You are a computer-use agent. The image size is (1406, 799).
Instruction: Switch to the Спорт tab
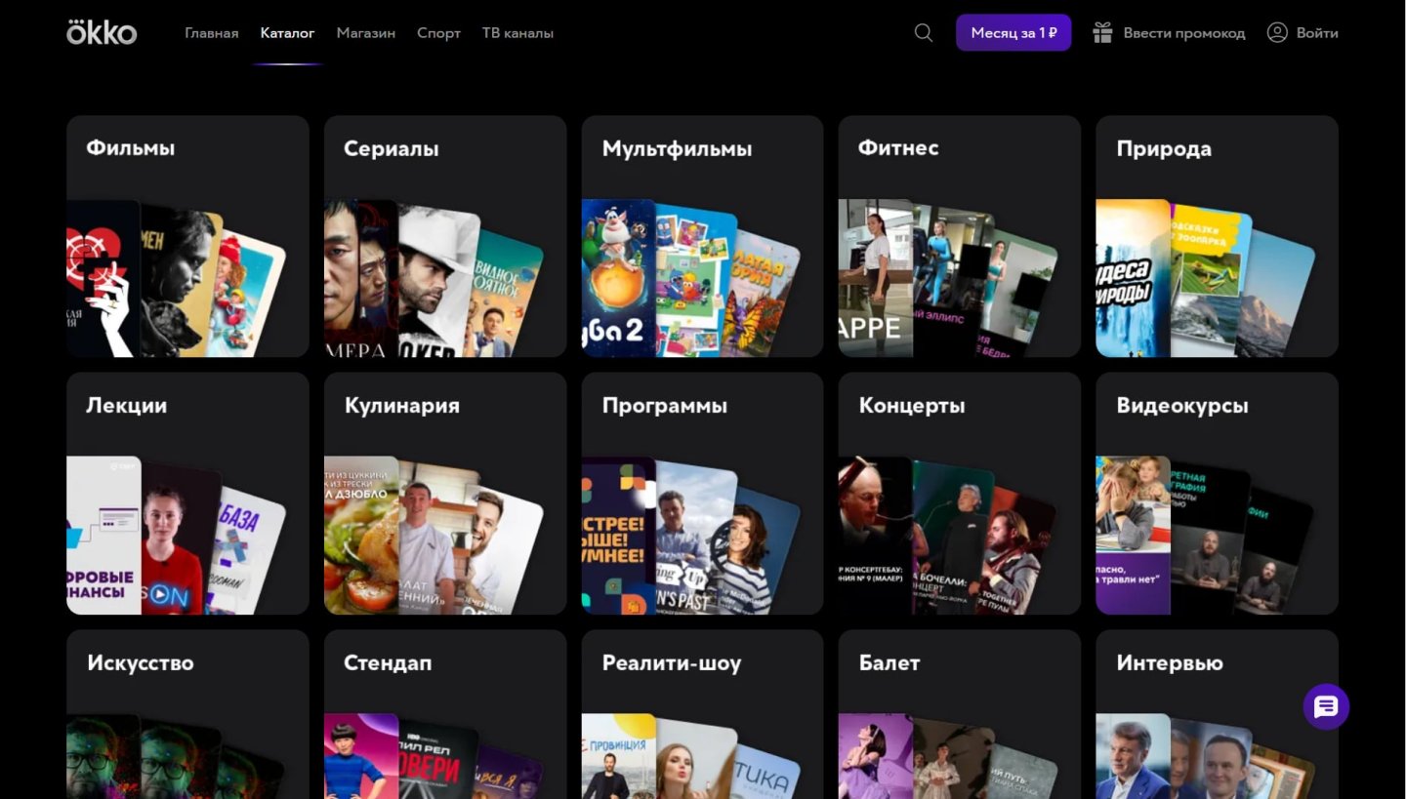tap(438, 33)
